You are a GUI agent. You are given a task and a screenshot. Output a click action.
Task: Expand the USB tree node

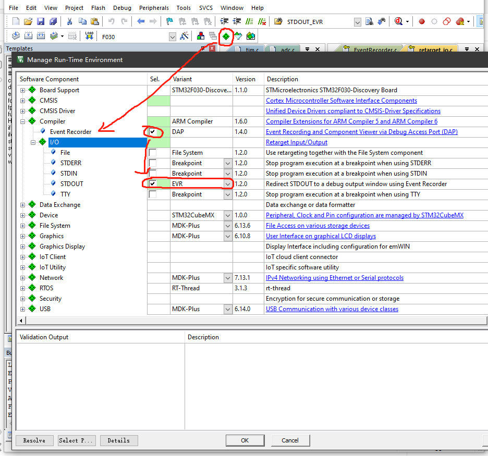[23, 309]
